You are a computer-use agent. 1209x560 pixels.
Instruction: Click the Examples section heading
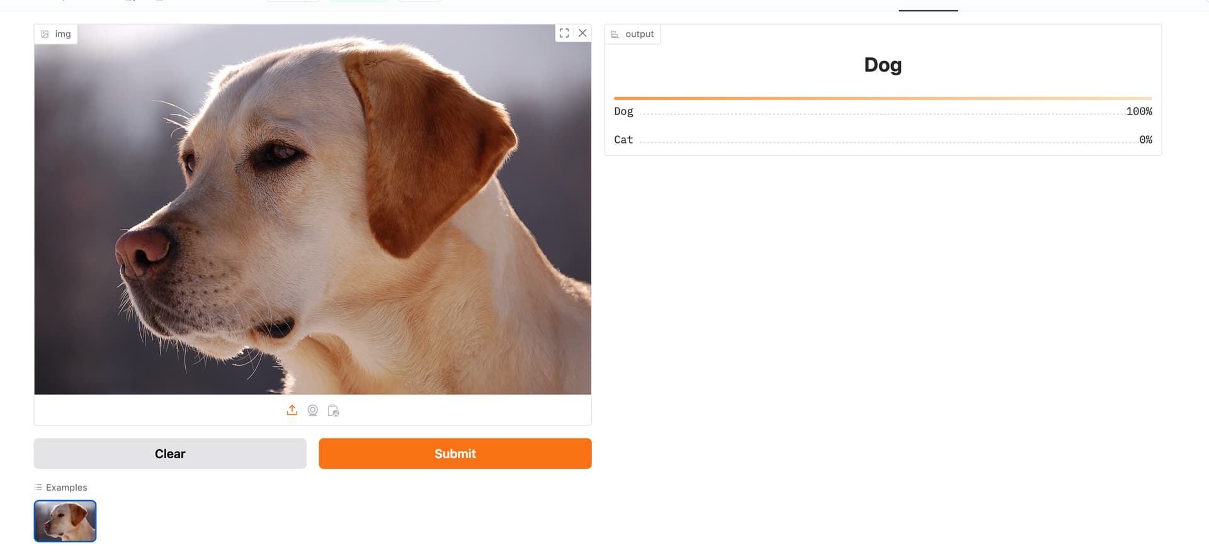(x=66, y=487)
